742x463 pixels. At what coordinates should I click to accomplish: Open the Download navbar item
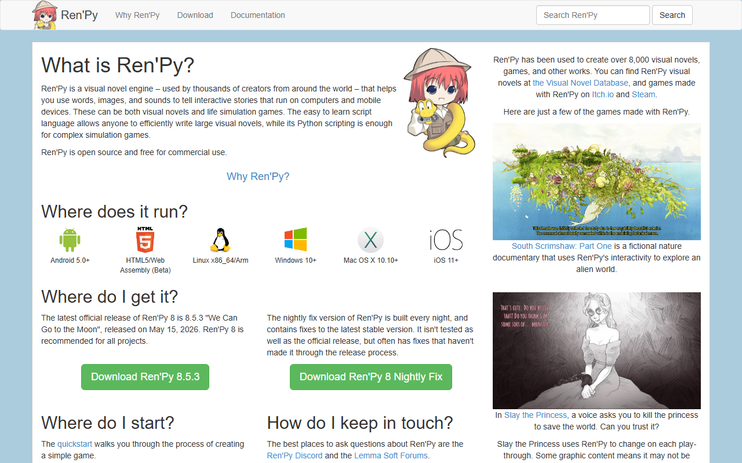tap(195, 15)
